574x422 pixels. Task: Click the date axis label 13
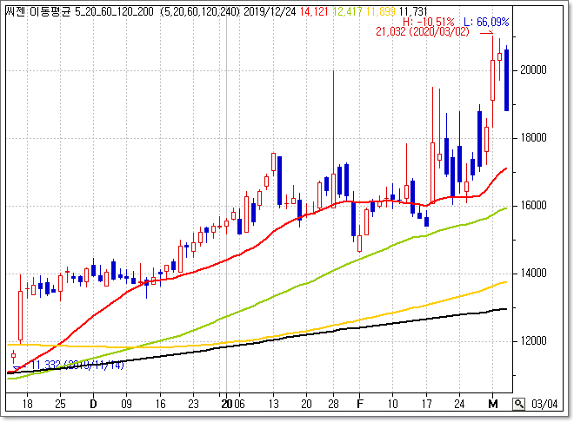click(273, 404)
